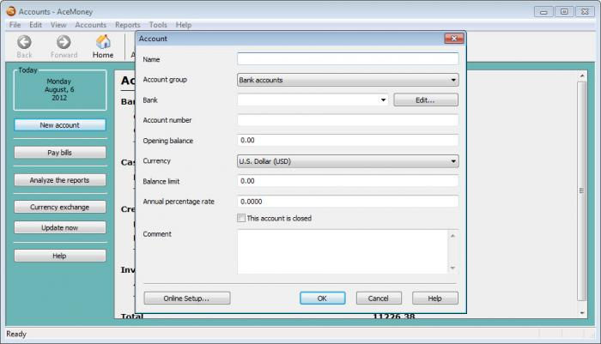The image size is (601, 344).
Task: Tick 'This account is closed' checkbox
Action: click(x=241, y=218)
